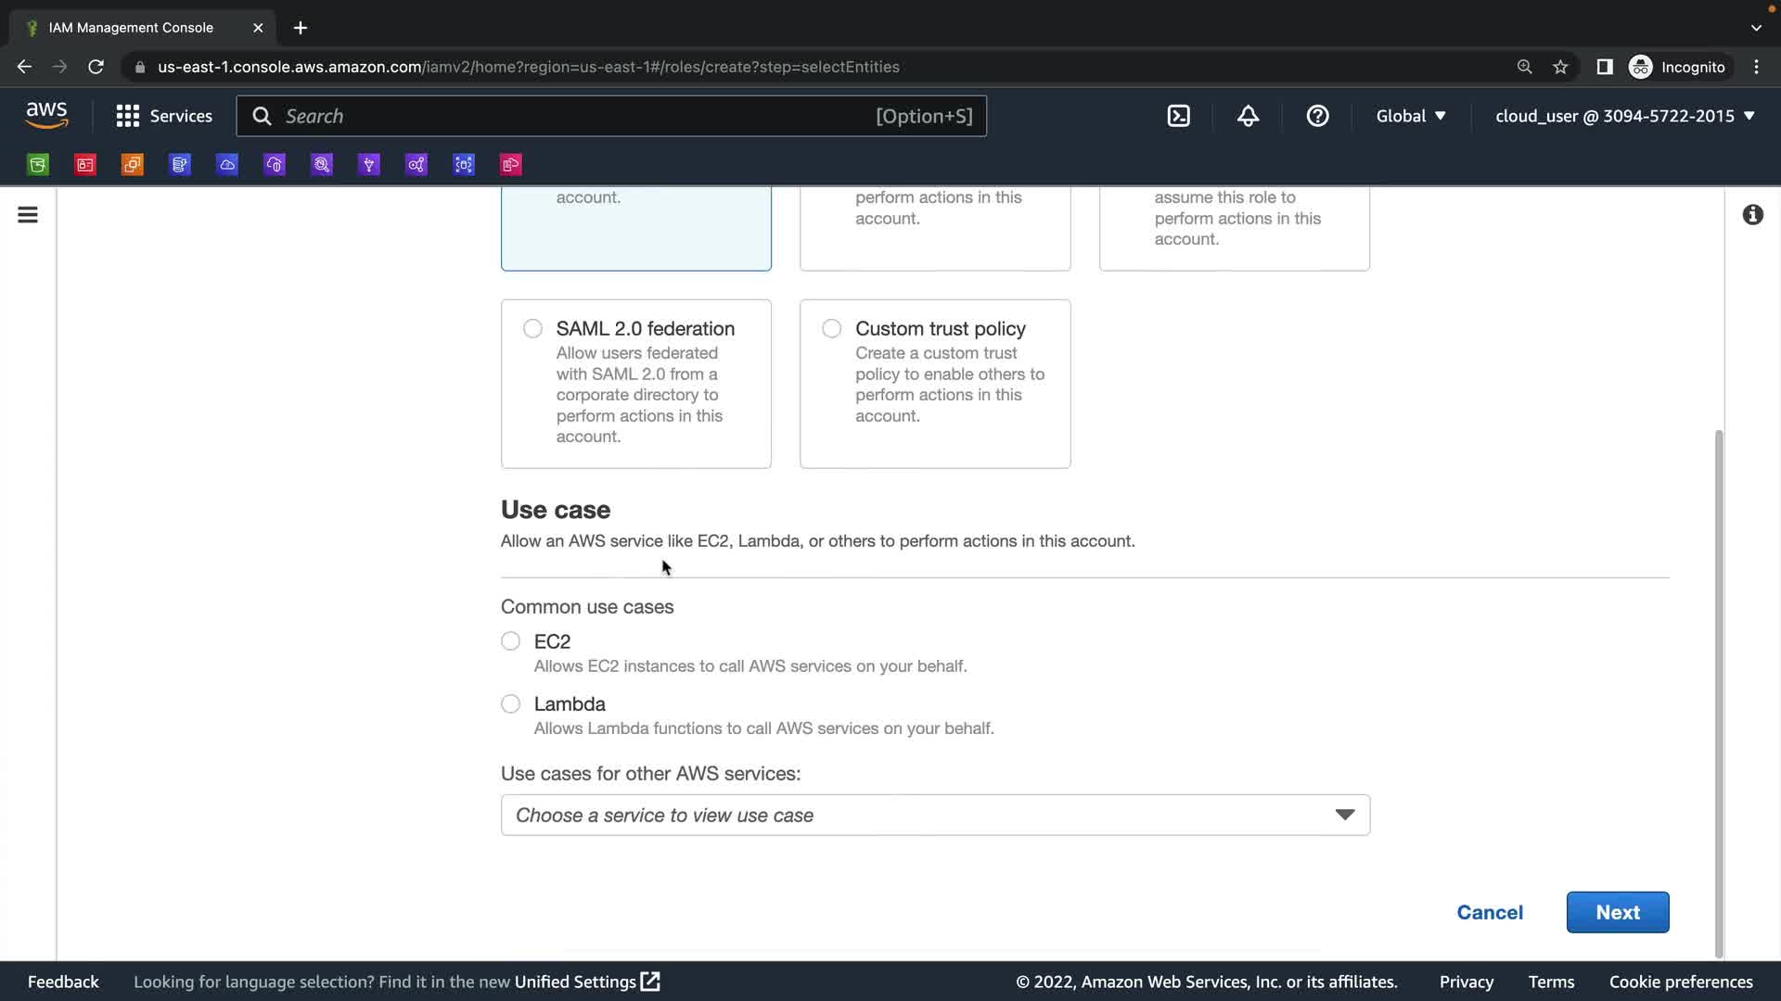Image resolution: width=1781 pixels, height=1001 pixels.
Task: Switch to the IAM Management Console tab
Action: [131, 28]
